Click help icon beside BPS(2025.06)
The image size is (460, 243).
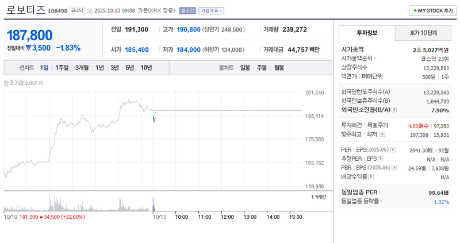pos(393,167)
